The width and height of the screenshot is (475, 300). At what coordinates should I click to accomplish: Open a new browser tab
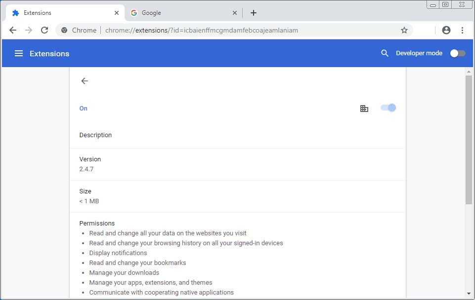click(253, 13)
